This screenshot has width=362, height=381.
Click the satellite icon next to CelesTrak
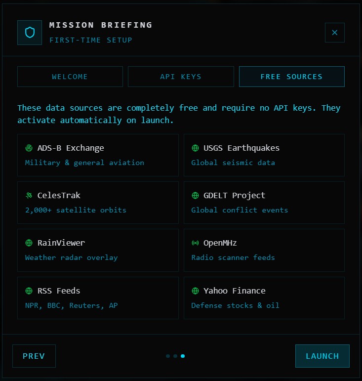click(x=29, y=196)
